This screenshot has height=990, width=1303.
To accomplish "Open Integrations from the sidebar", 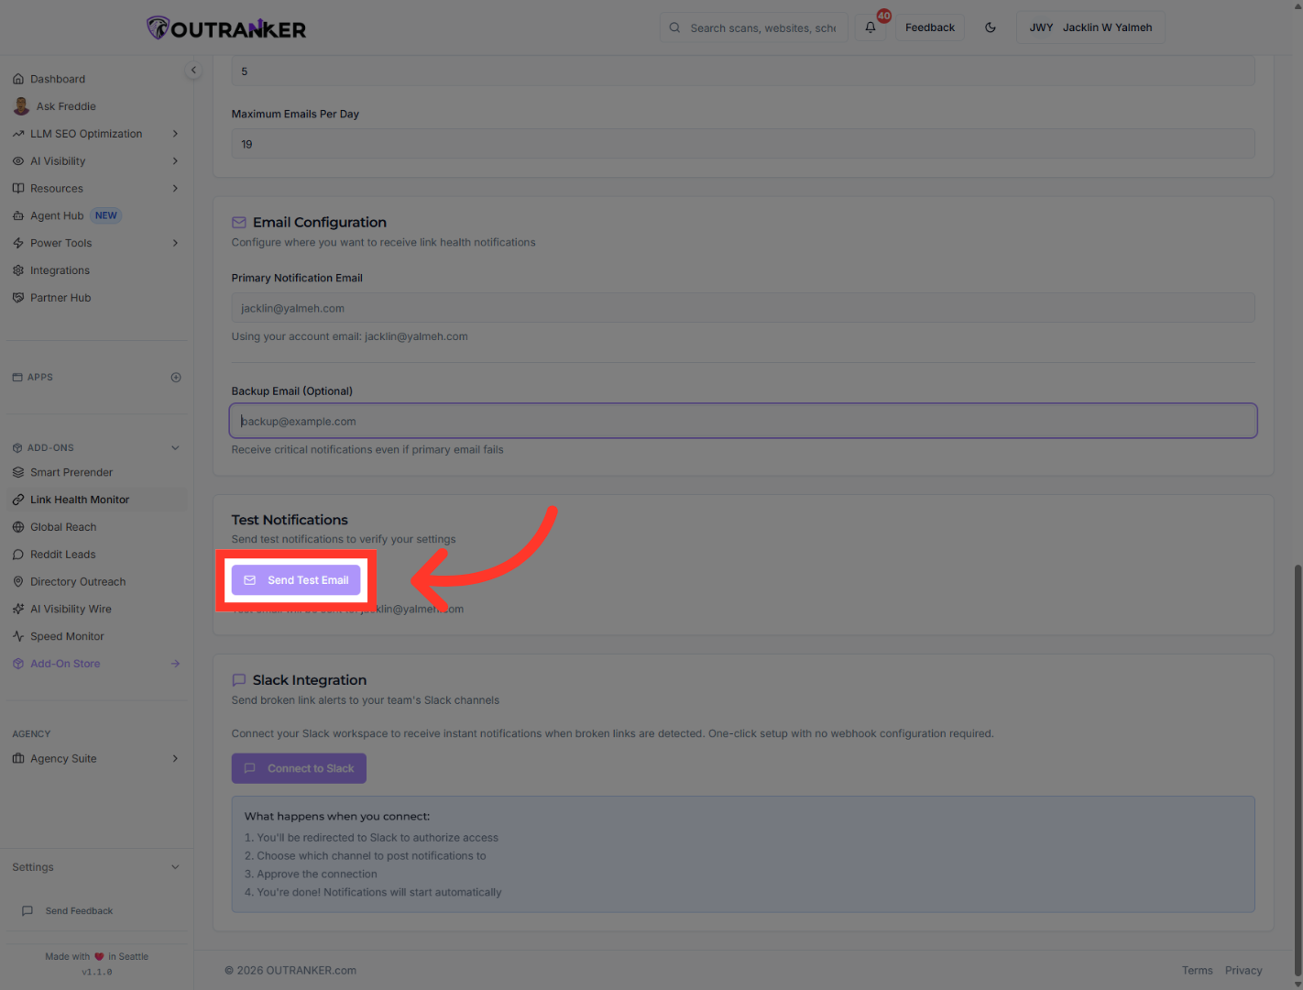I will 60,270.
